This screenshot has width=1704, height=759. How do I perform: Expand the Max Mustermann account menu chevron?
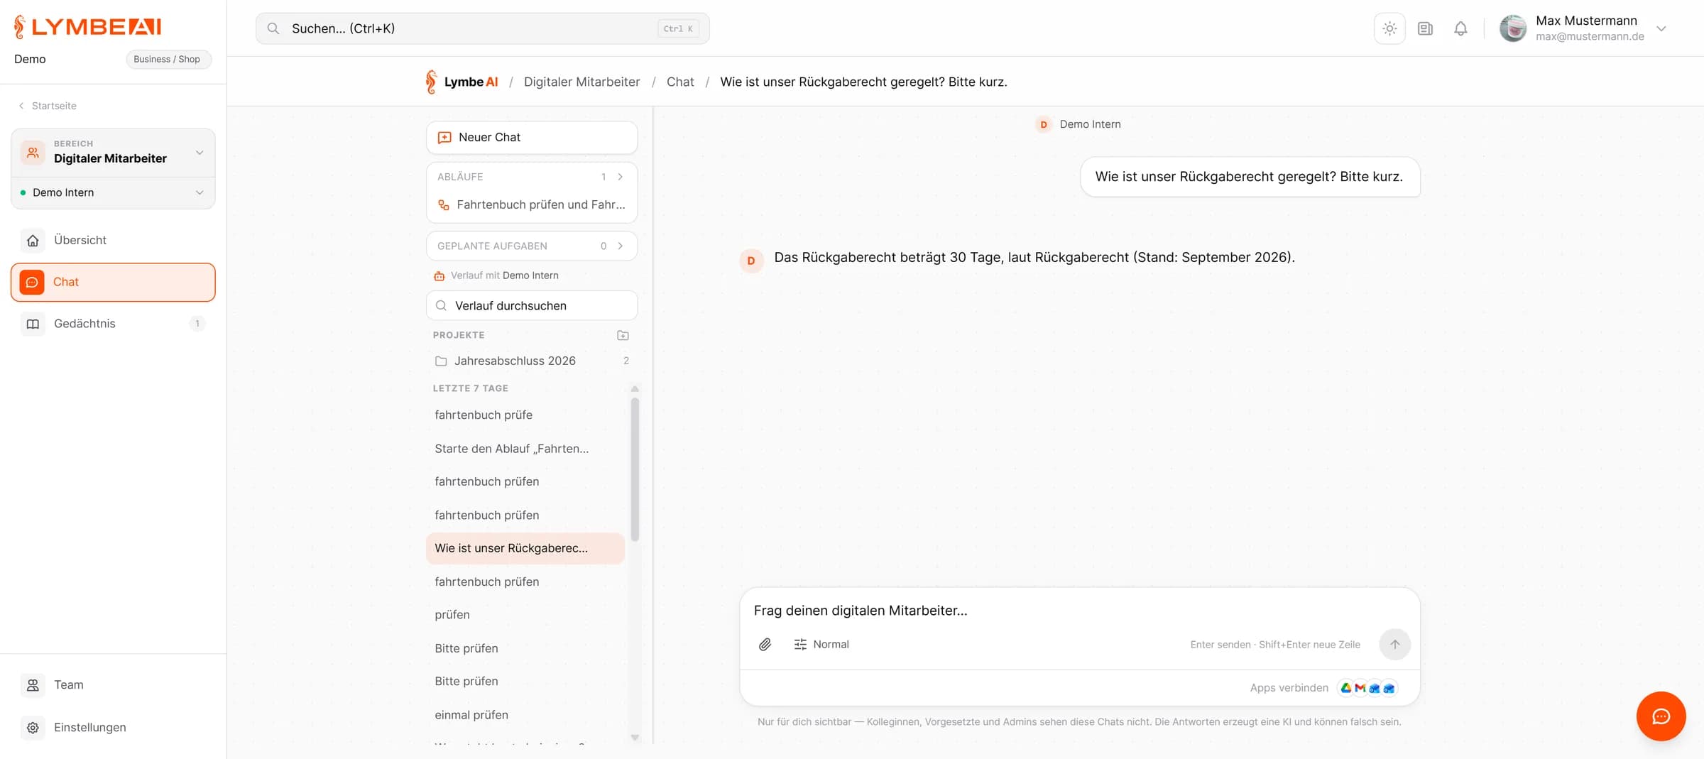pyautogui.click(x=1661, y=28)
